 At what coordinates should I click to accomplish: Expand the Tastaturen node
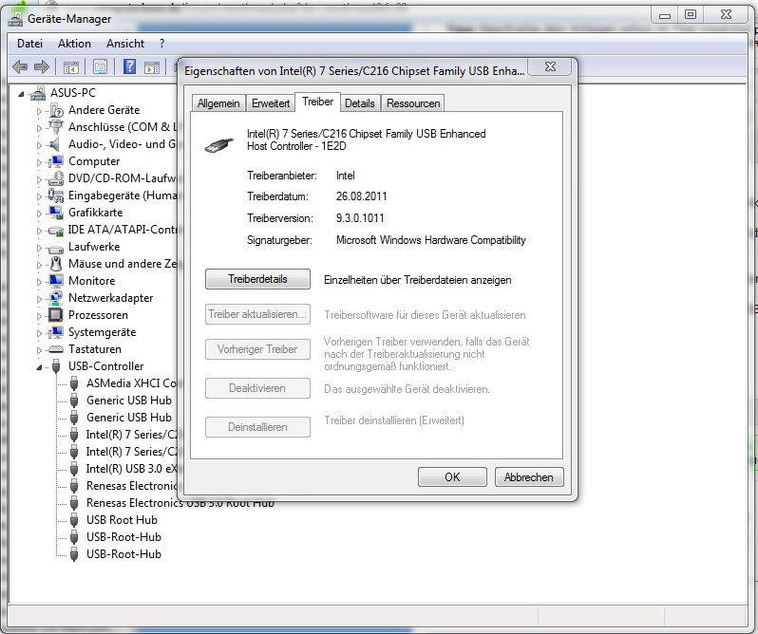click(x=39, y=350)
